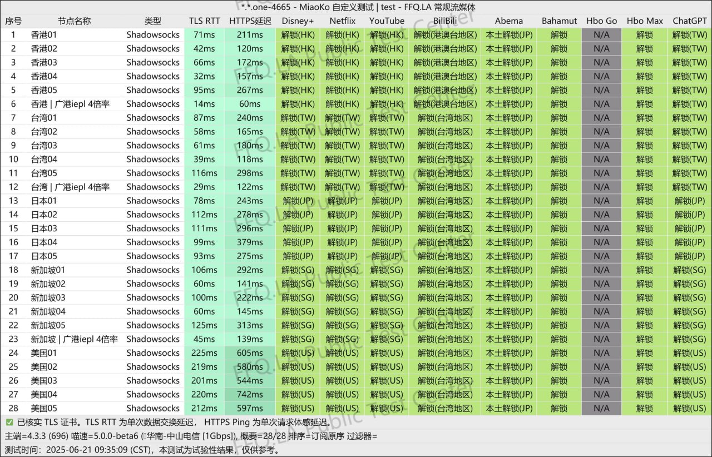Select the YouTube column header
The width and height of the screenshot is (712, 457).
click(x=387, y=21)
